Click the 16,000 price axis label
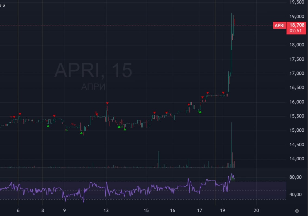The width and height of the screenshot is (308, 216). [x=297, y=102]
